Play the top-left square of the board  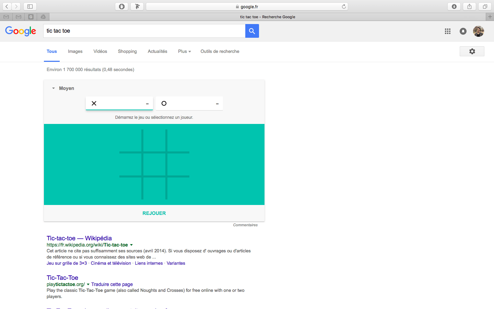(130, 140)
